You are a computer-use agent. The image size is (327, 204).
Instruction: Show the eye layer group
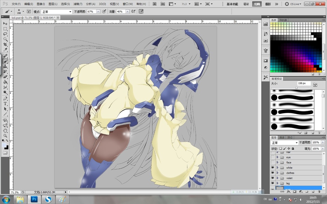(x=272, y=157)
